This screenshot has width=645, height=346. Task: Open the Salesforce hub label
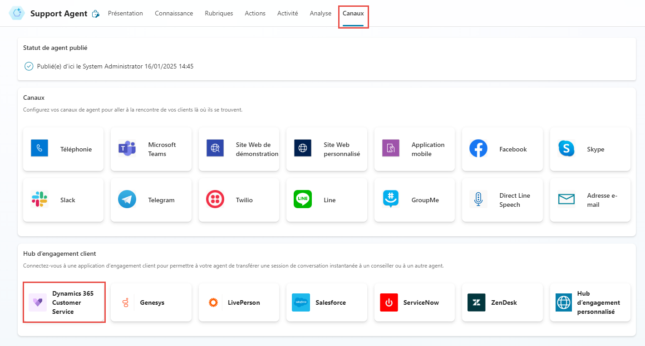click(331, 302)
